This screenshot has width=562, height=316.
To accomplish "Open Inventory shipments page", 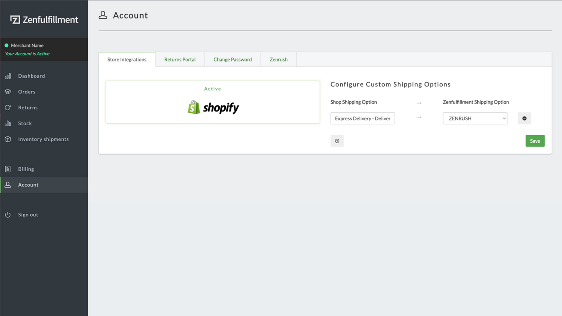I will 44,139.
